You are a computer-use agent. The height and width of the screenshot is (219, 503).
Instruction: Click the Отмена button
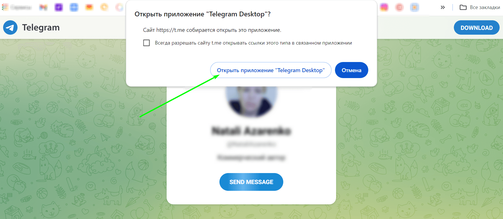click(351, 70)
